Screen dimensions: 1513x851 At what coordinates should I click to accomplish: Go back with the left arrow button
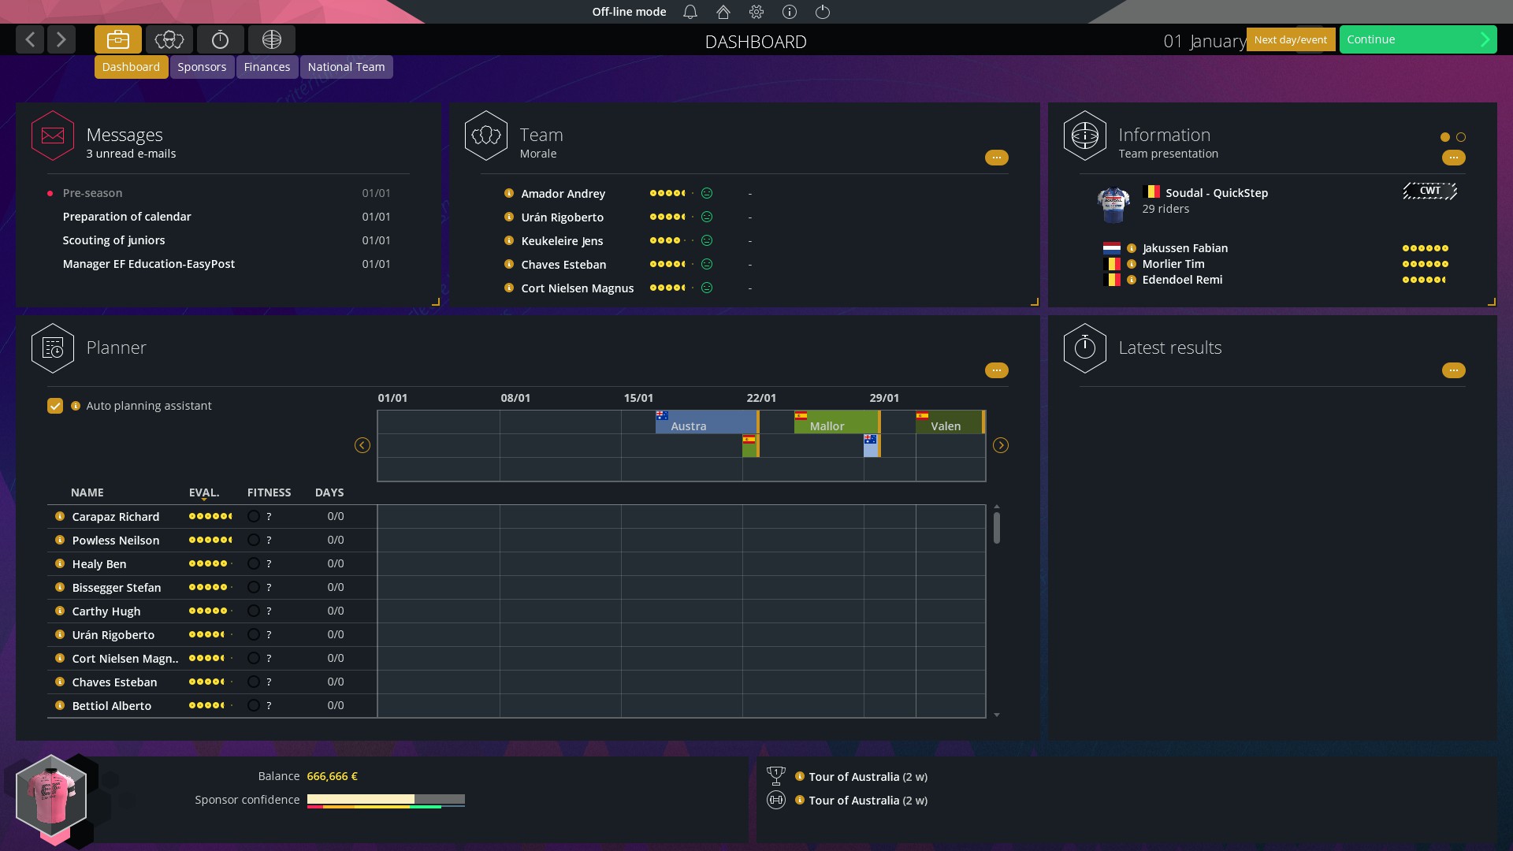30,39
